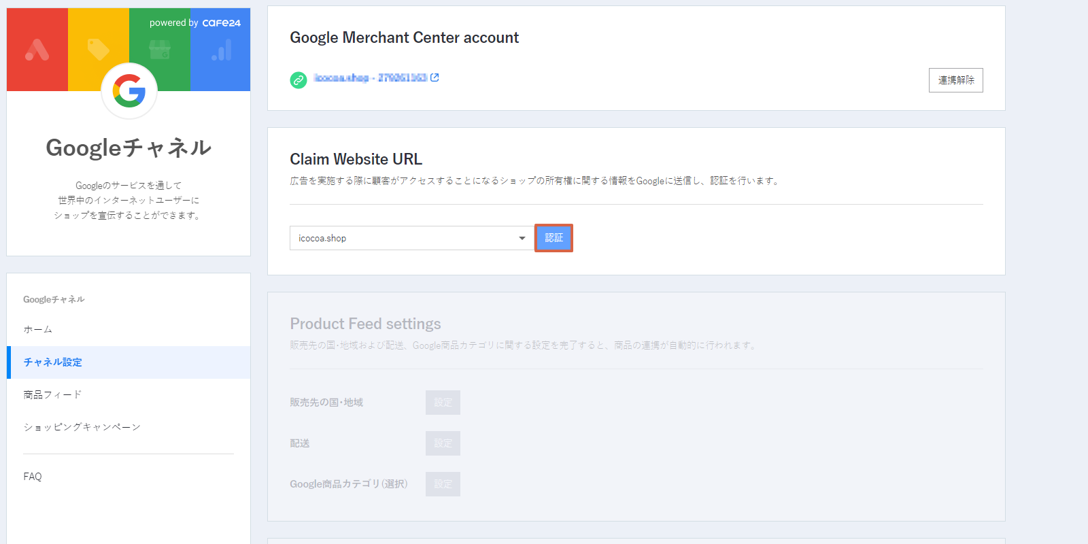The width and height of the screenshot is (1088, 544).
Task: Click the 連携解除 disconnect button
Action: [956, 80]
